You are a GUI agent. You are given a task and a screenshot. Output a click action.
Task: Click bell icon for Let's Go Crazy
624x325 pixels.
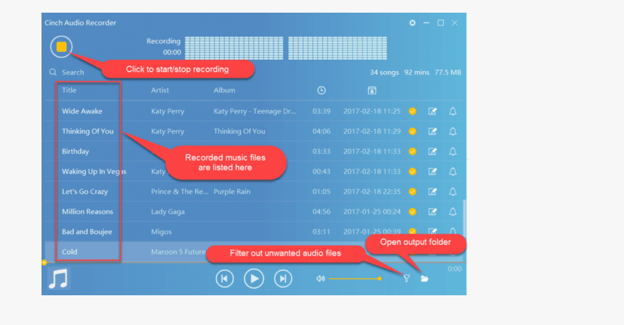tap(453, 191)
